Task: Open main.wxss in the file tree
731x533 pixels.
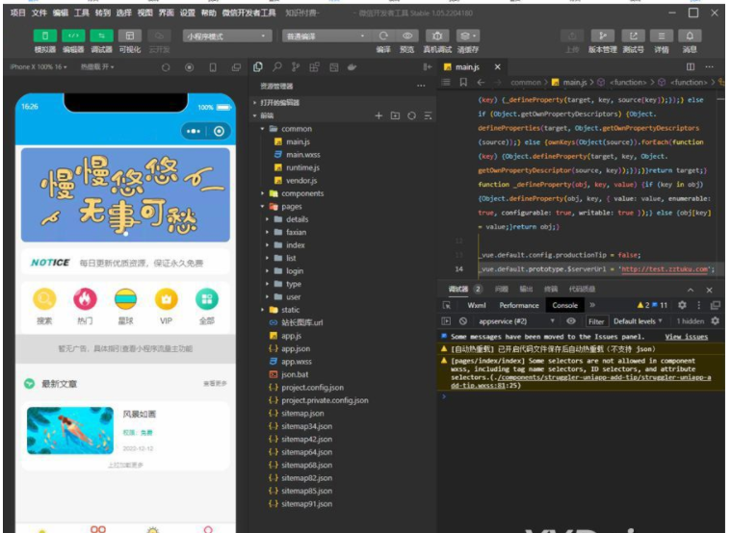Action: click(304, 155)
